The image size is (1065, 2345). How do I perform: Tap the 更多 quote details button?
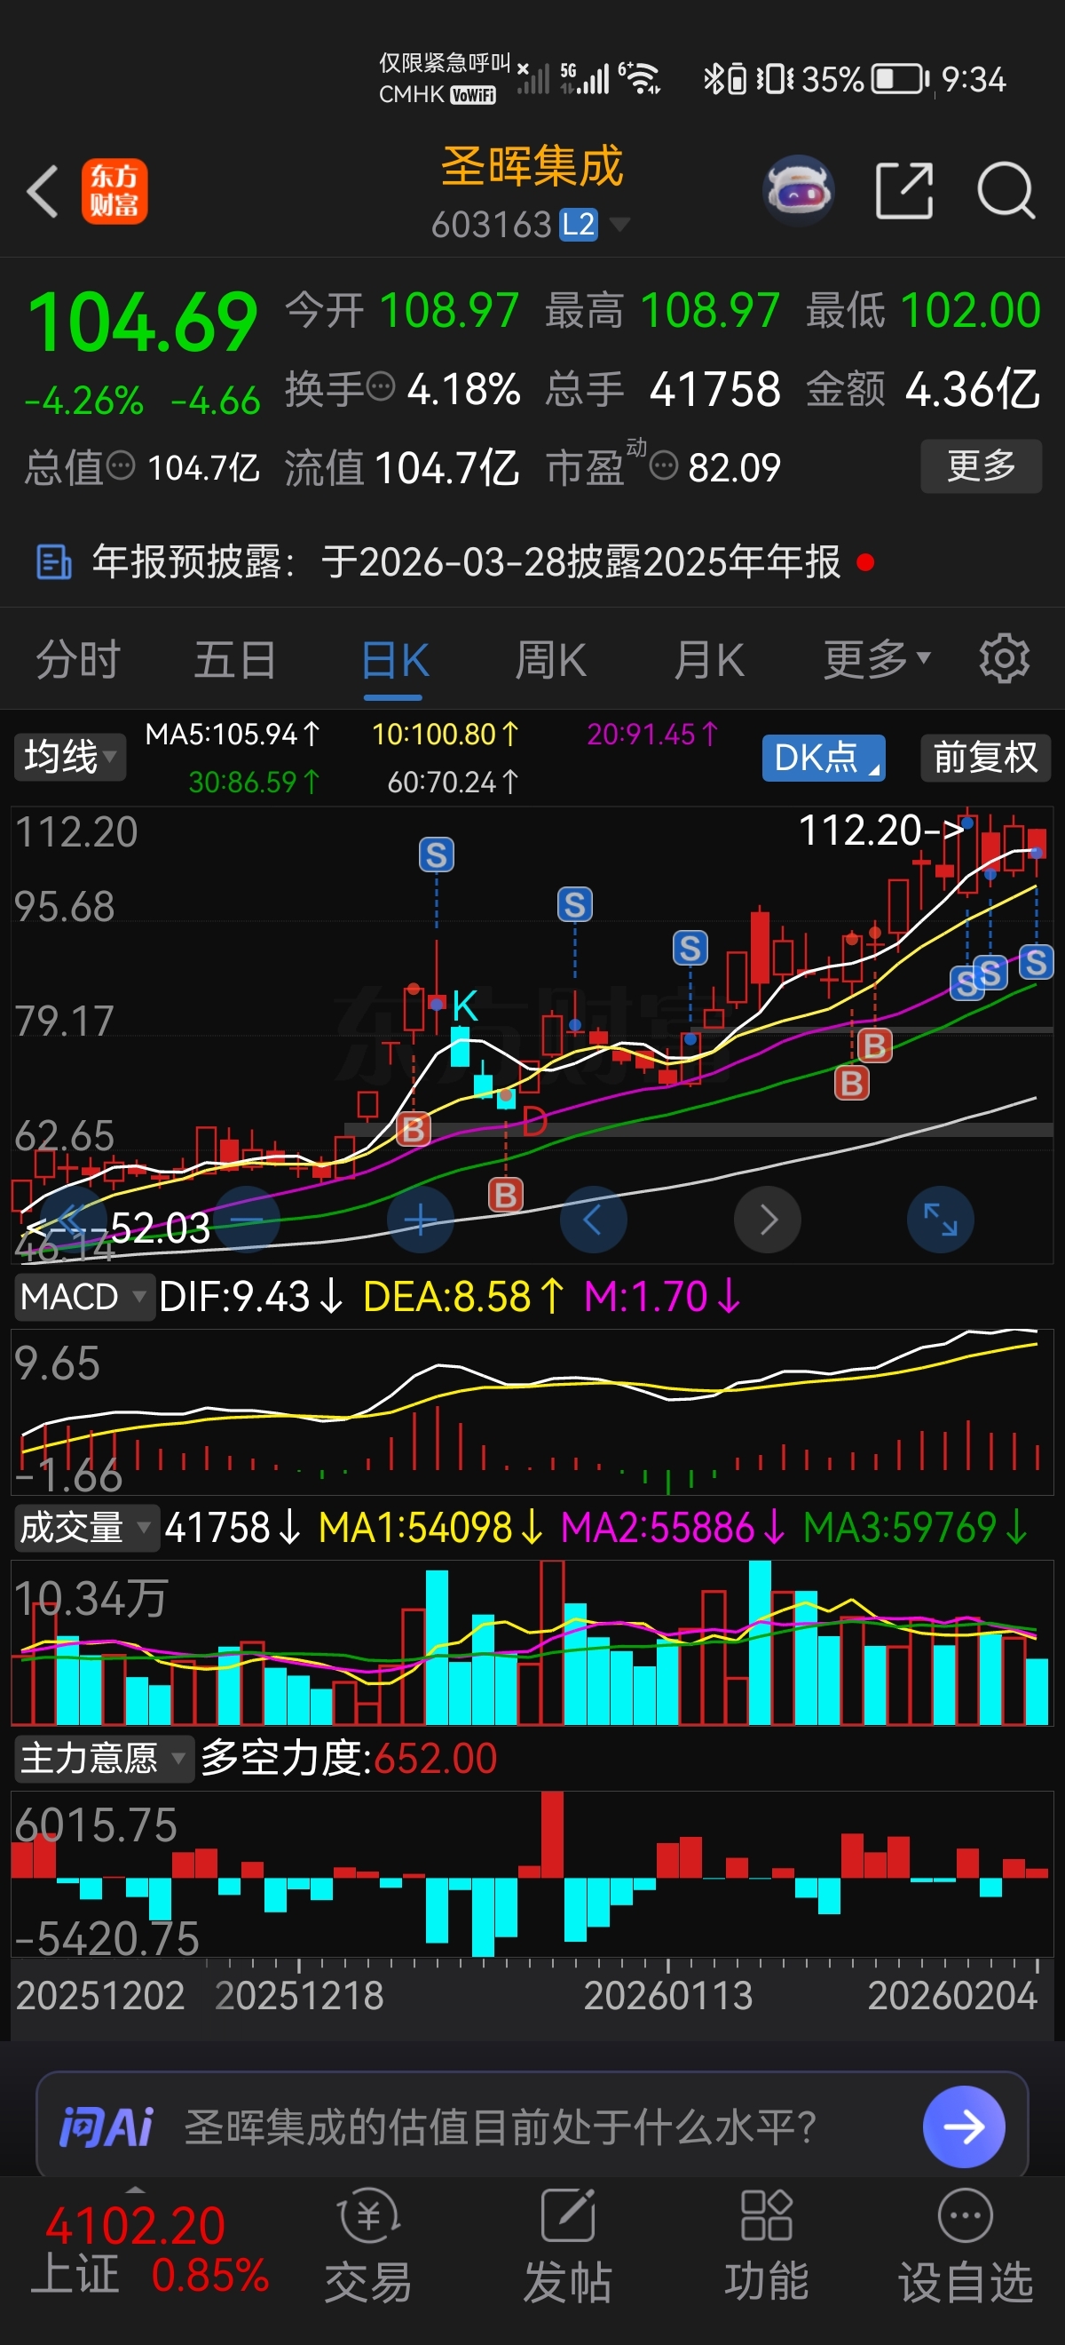[982, 466]
